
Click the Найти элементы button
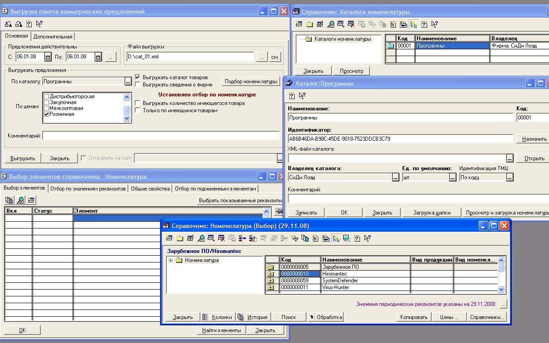(222, 330)
